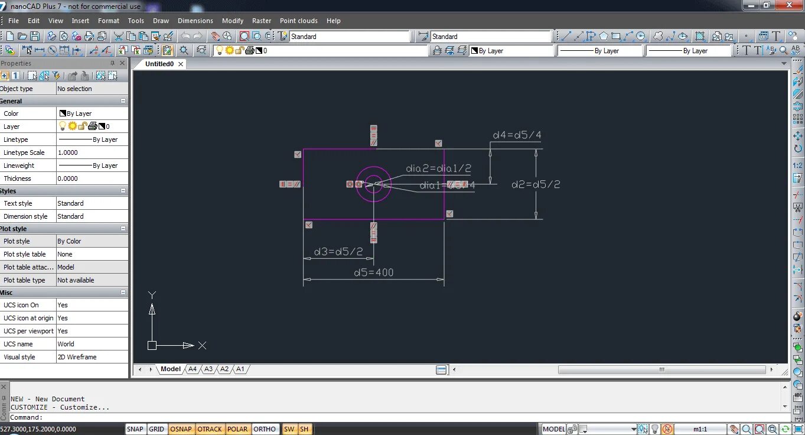Image resolution: width=805 pixels, height=435 pixels.
Task: Click the Redo arrow icon
Action: point(198,36)
